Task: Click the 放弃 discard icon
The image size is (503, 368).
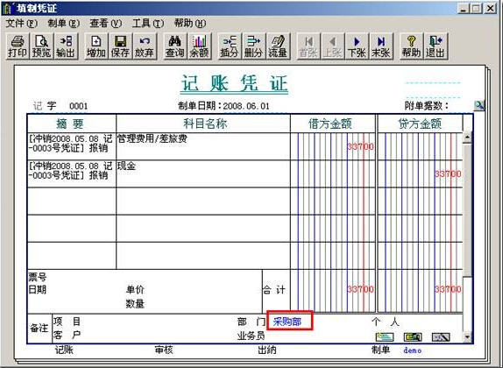Action: click(145, 46)
